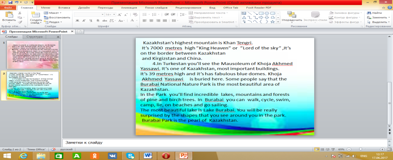
Task: Select the rectangle shape in gallery
Action: coord(261,13)
